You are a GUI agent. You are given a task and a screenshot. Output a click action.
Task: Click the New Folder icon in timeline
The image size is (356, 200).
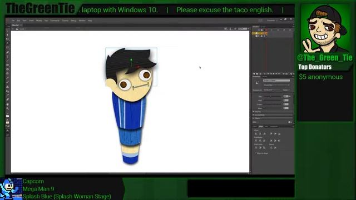point(257,74)
